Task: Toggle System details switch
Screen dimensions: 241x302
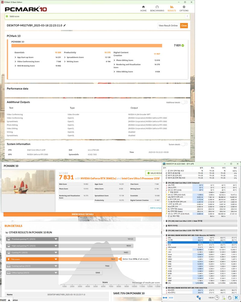Action: [184, 144]
